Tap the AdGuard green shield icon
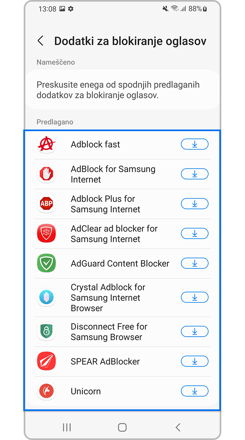245x440 pixels. (47, 264)
